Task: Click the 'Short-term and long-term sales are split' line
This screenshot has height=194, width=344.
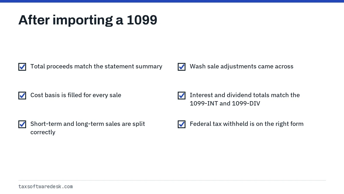Action: 88,124
